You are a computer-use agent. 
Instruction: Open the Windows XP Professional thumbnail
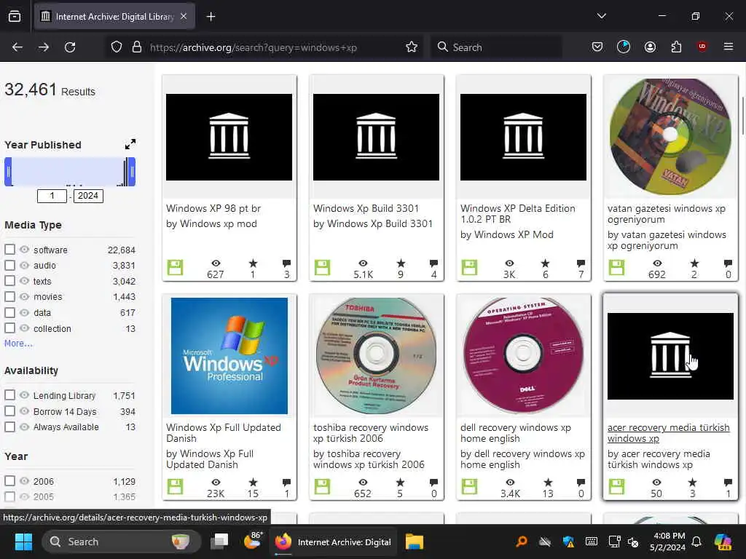(x=229, y=355)
